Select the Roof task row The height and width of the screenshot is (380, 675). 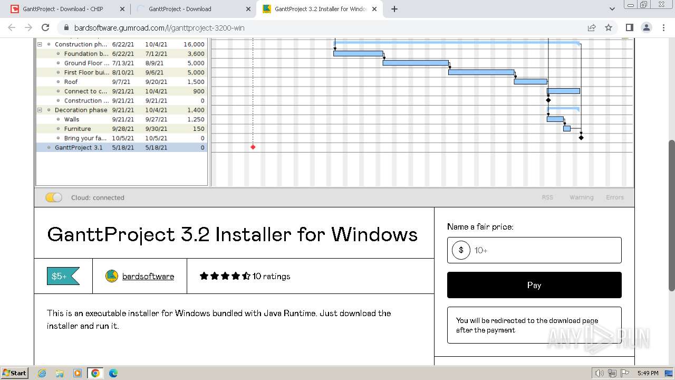122,82
